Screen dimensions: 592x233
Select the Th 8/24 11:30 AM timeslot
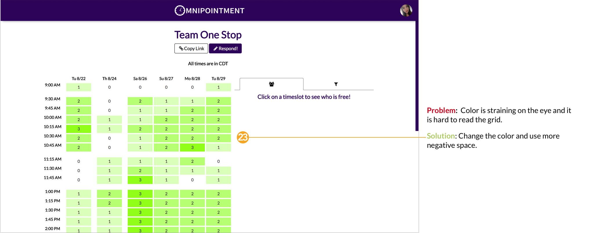pos(109,171)
